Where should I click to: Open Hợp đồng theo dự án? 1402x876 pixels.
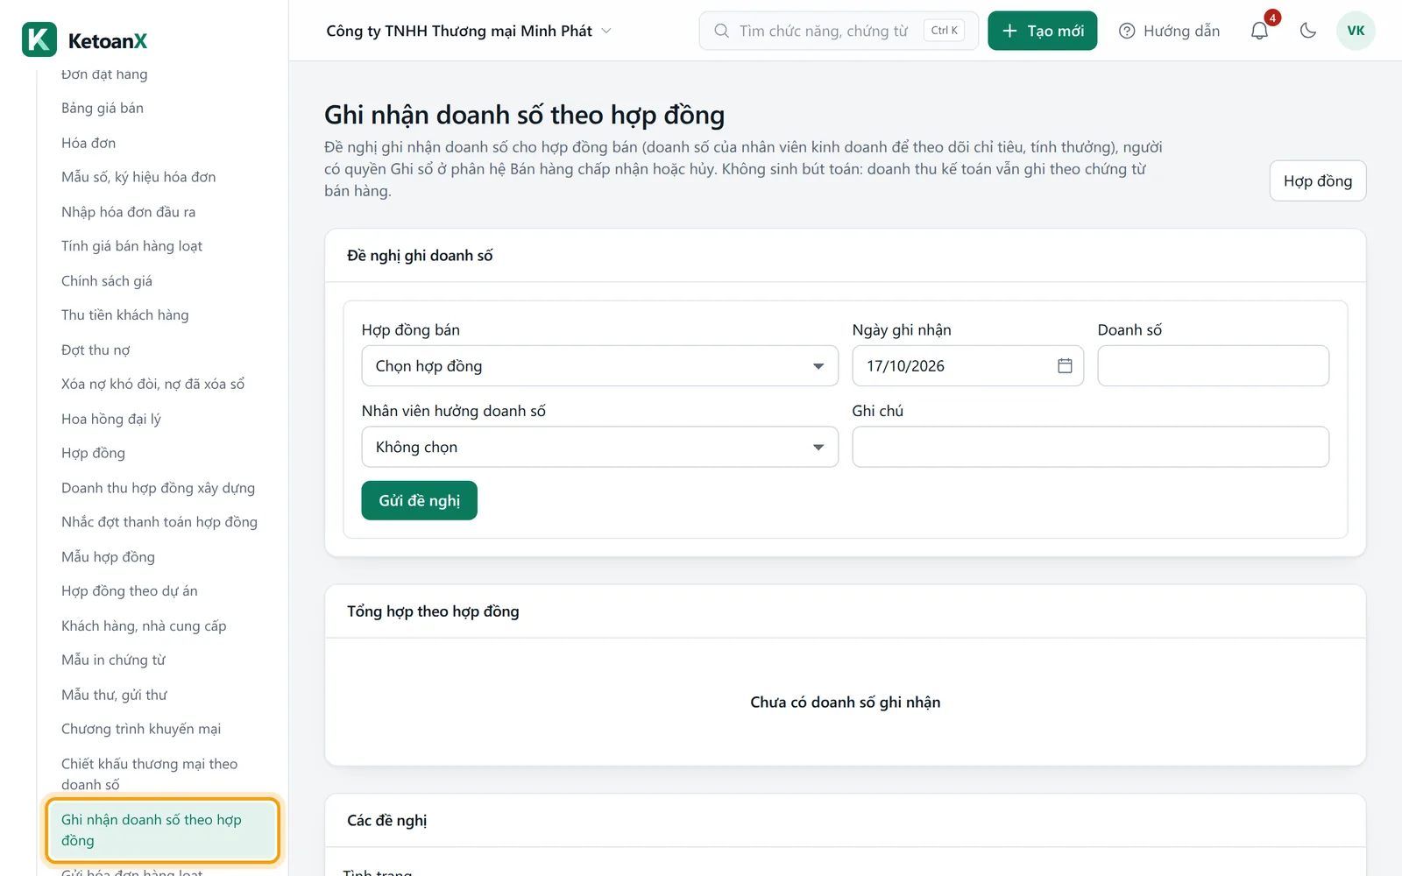130,591
